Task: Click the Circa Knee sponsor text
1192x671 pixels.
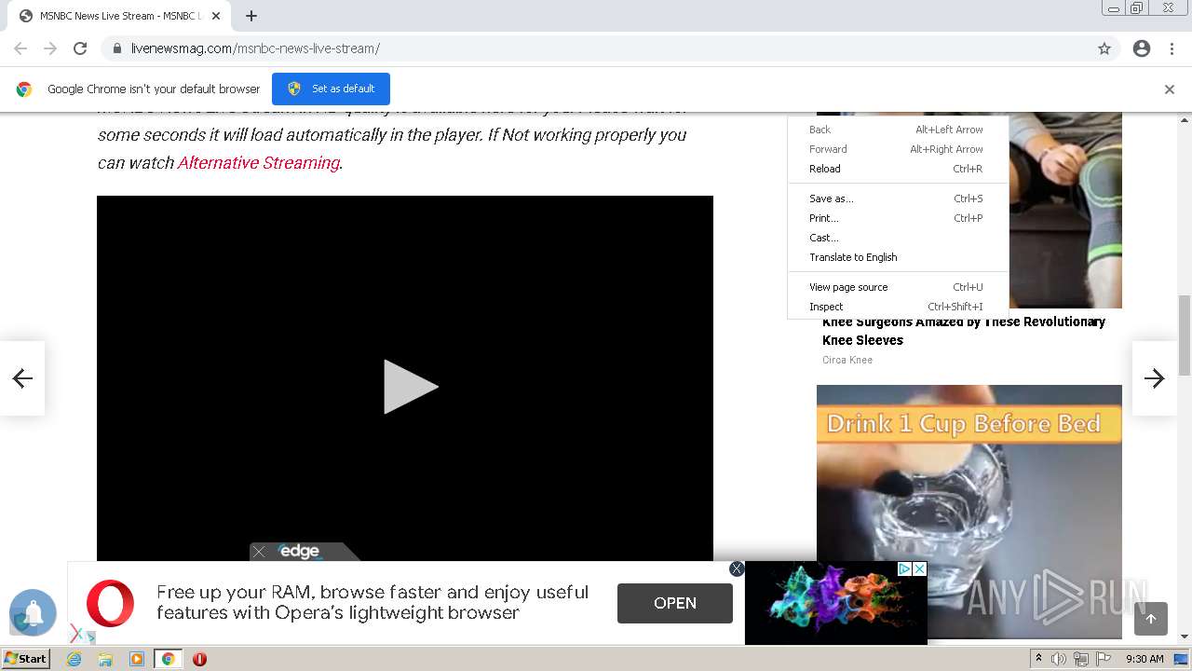Action: tap(847, 360)
